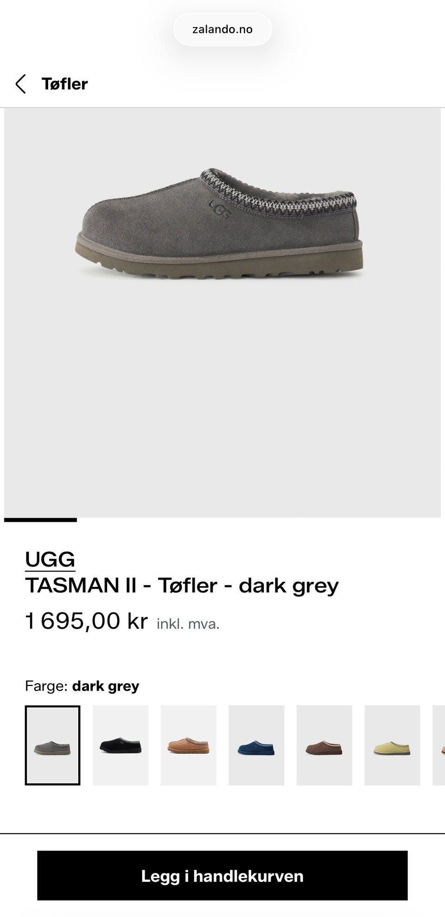Image resolution: width=445 pixels, height=917 pixels.
Task: Open the Tøfler category header
Action: (64, 84)
